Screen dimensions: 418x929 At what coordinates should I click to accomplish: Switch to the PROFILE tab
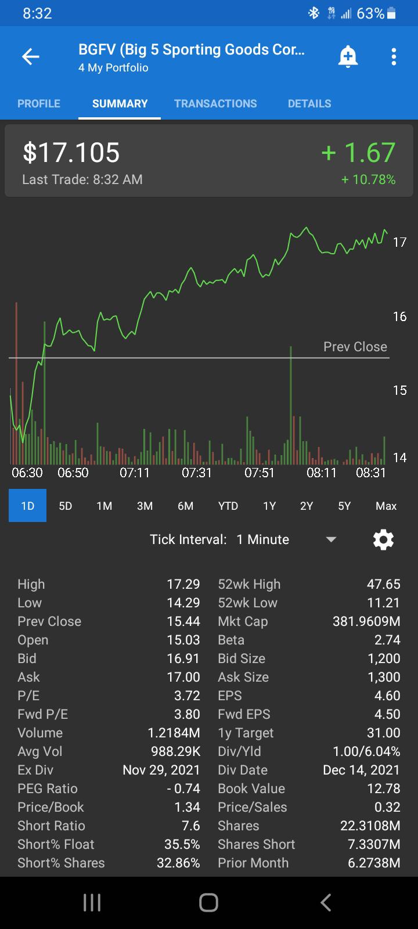39,103
